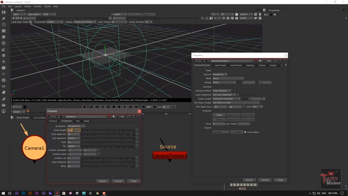Open the Film Back Preset dropdown

click(235, 103)
